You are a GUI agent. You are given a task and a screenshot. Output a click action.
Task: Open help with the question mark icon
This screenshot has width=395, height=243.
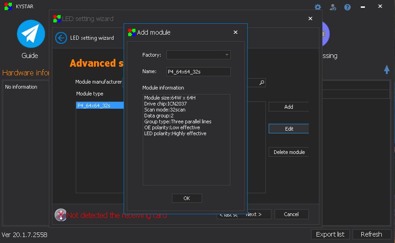[x=347, y=7]
